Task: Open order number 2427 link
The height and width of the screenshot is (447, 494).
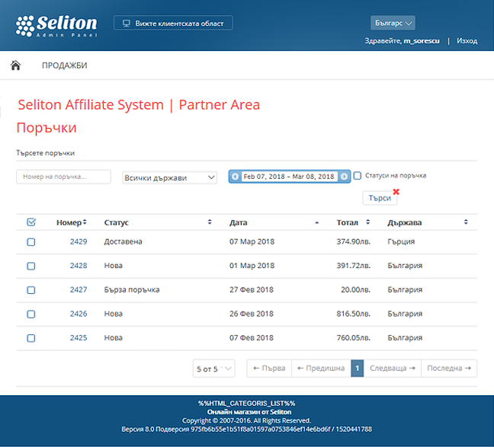Action: (x=79, y=290)
